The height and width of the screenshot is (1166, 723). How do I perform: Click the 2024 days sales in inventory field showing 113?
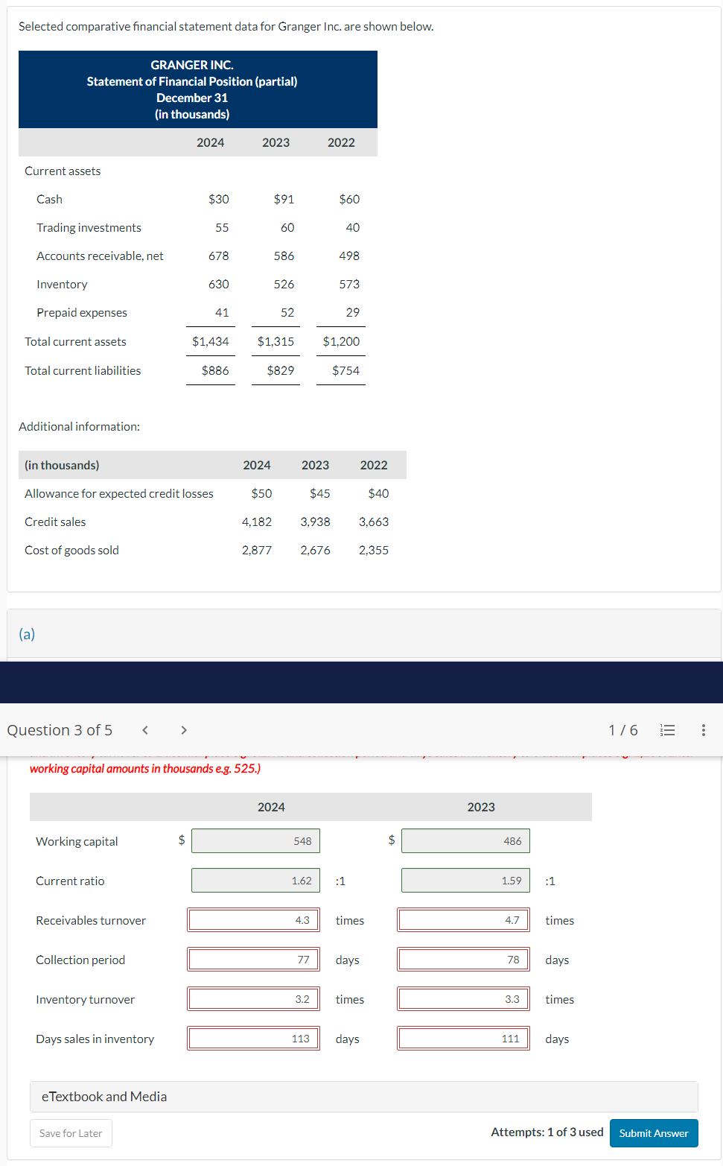pyautogui.click(x=253, y=1038)
